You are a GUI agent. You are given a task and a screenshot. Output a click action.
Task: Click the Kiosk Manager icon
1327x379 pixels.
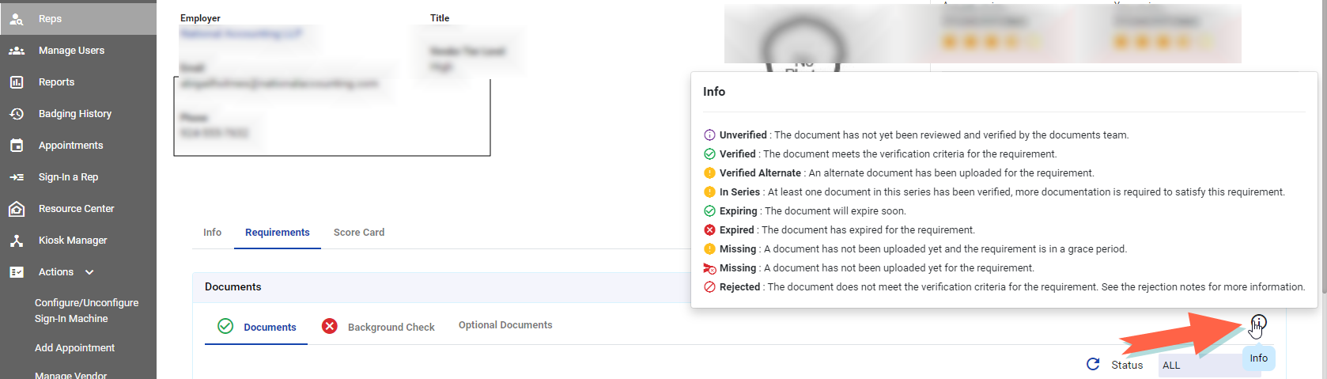tap(17, 241)
